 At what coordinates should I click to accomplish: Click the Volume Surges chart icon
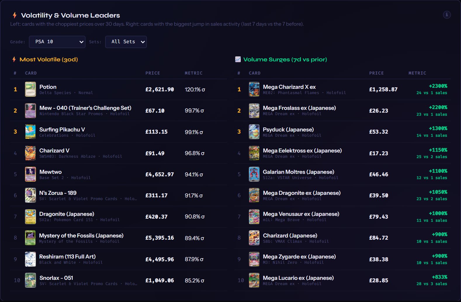coord(238,59)
